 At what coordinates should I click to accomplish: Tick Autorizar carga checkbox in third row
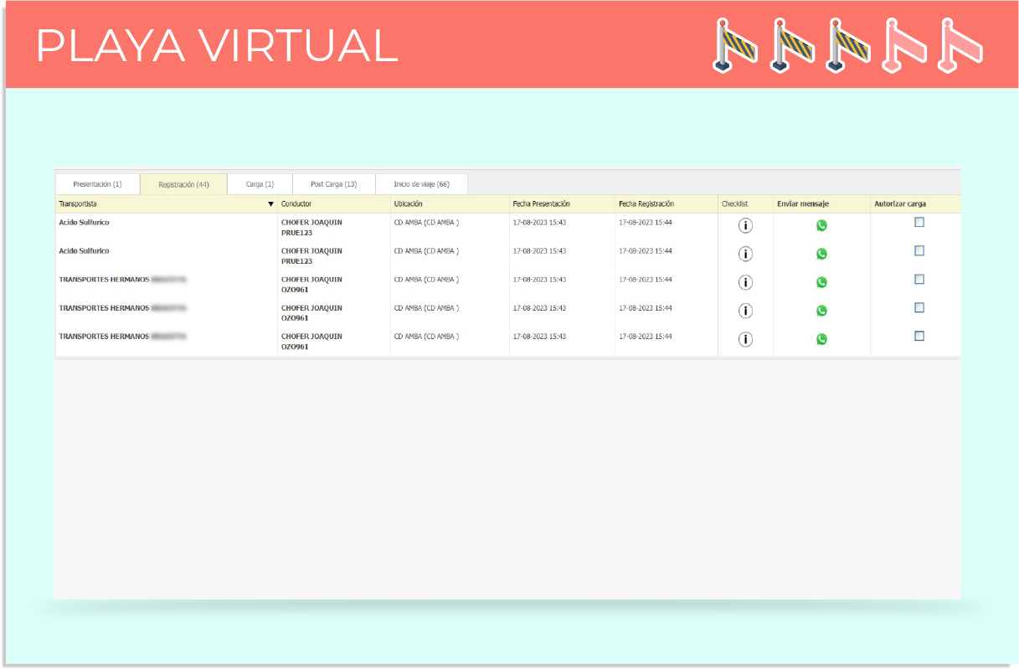[919, 279]
